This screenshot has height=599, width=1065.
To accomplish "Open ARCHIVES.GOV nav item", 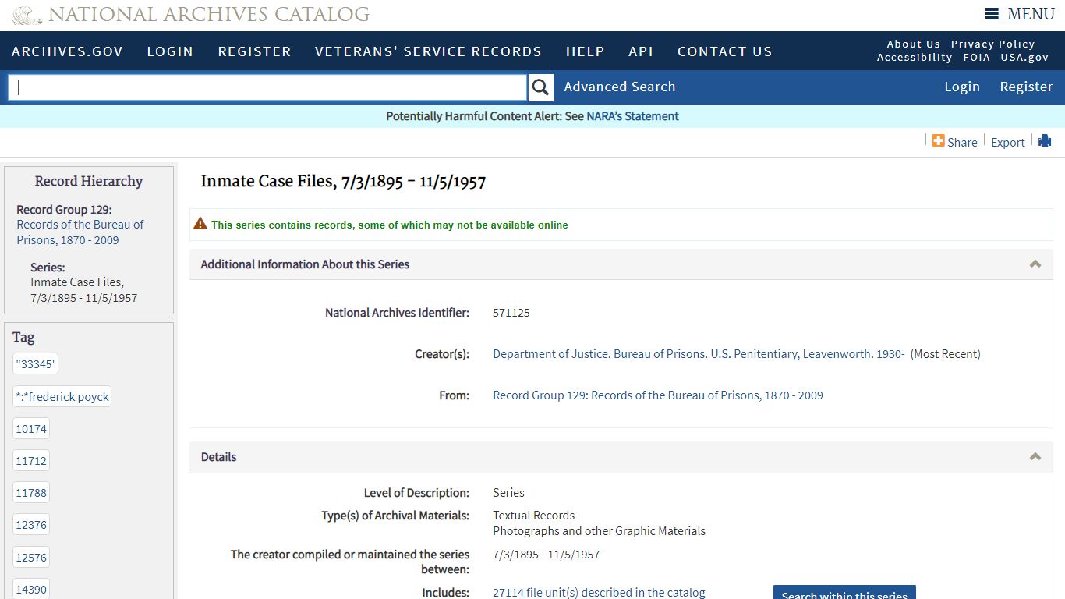I will click(68, 51).
